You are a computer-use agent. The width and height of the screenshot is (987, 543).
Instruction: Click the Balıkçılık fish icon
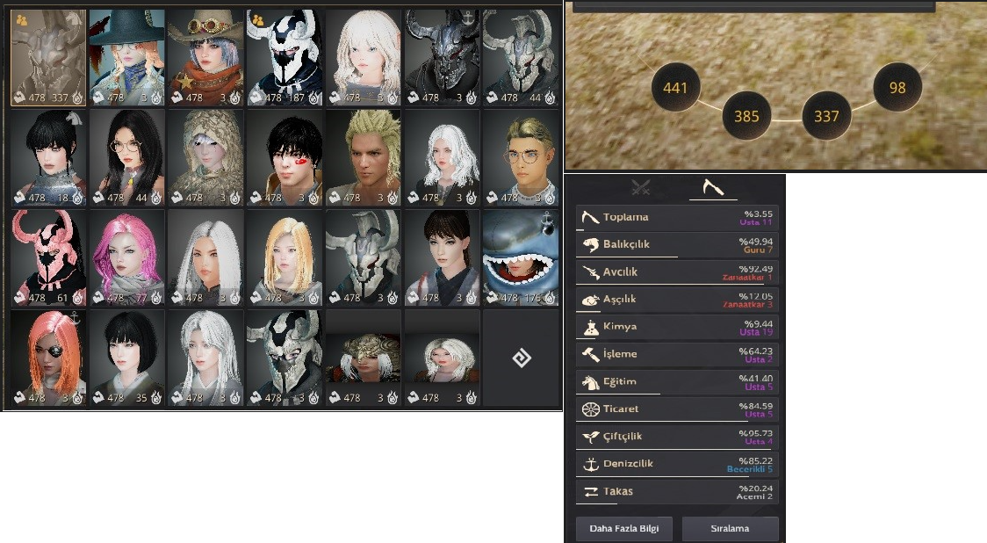590,244
